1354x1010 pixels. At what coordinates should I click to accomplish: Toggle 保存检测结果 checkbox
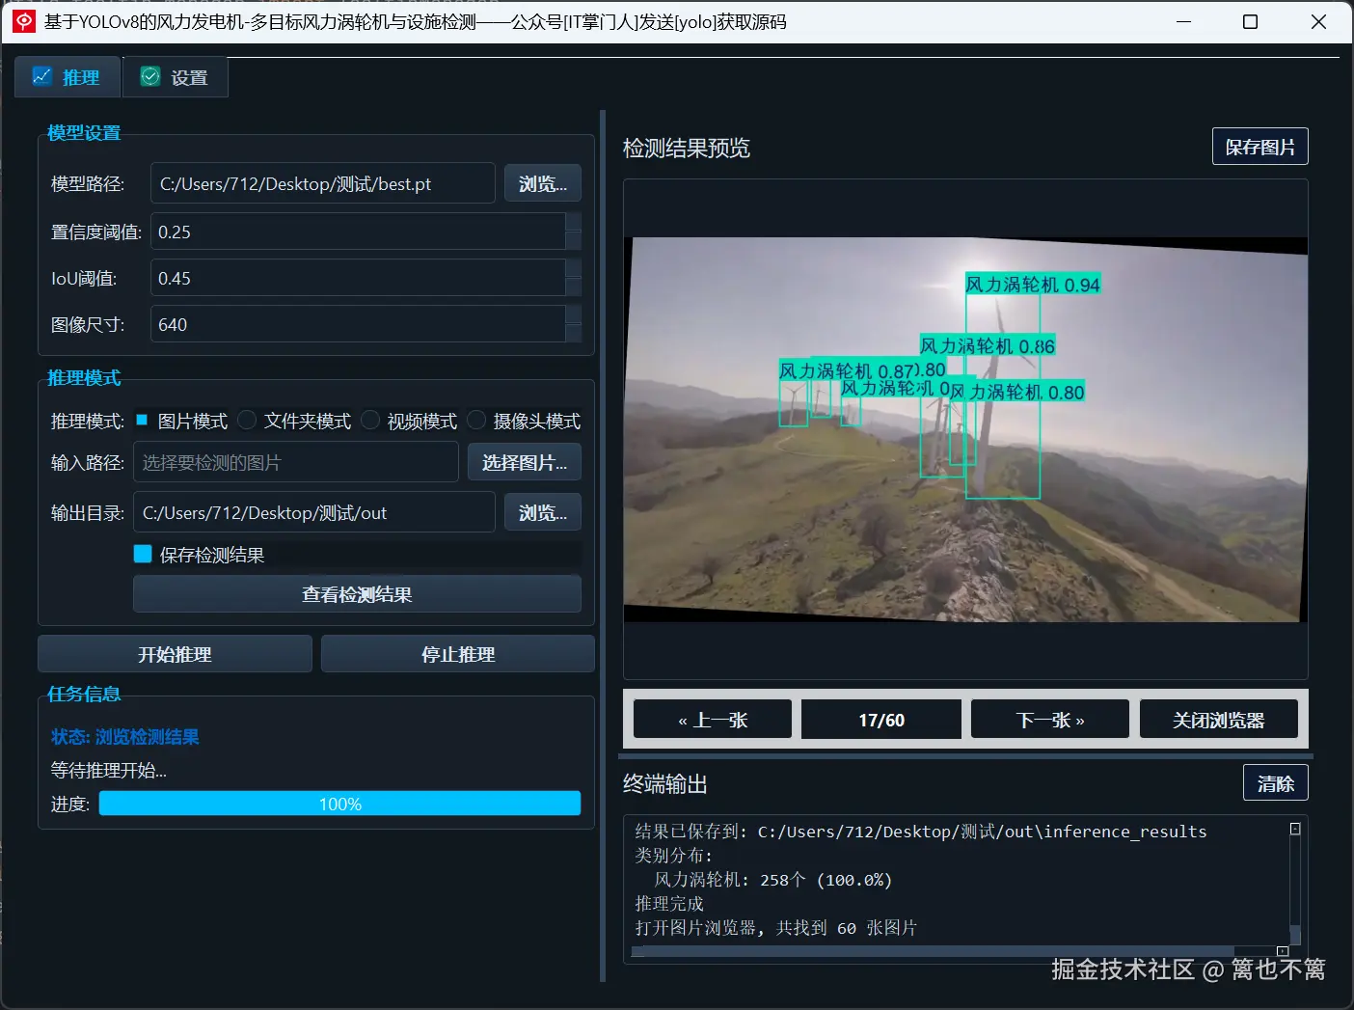(143, 554)
